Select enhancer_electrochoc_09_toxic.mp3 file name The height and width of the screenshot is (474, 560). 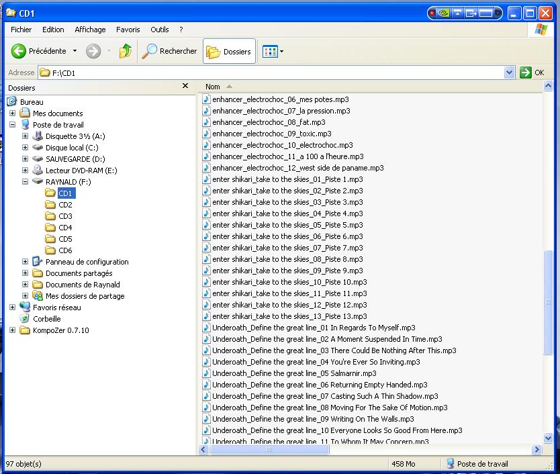[x=271, y=134]
